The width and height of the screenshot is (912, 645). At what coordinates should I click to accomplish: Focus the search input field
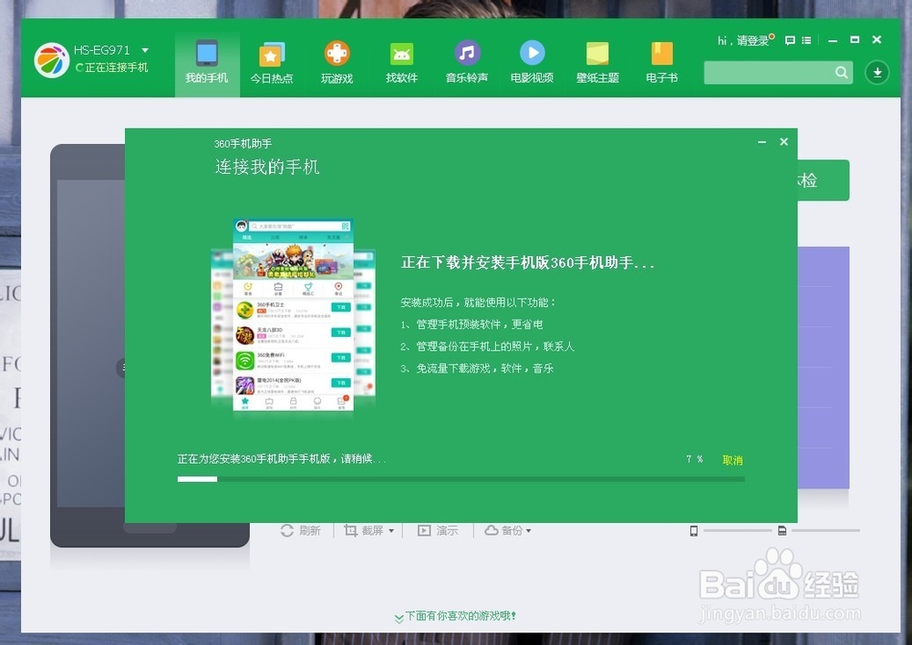point(770,73)
